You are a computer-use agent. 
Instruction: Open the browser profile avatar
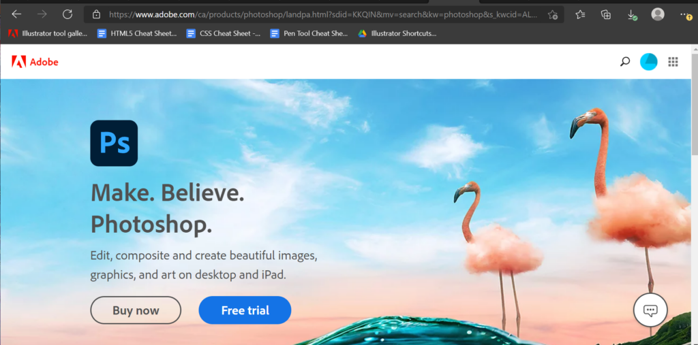click(658, 14)
